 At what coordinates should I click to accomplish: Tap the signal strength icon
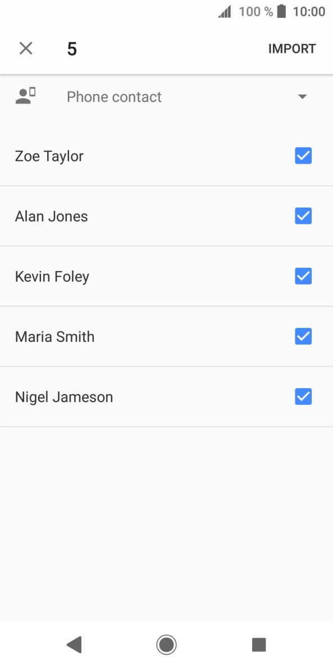(x=225, y=11)
